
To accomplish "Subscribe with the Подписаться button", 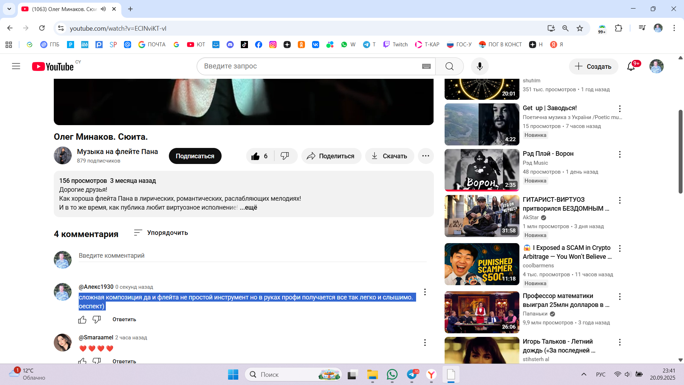I will point(195,156).
